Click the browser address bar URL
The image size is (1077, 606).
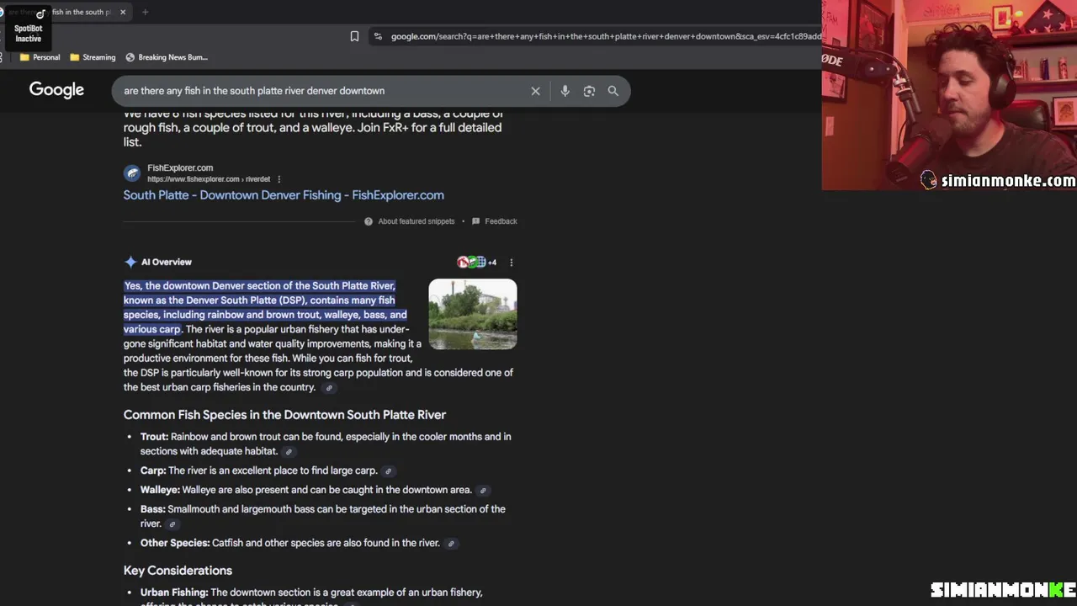(604, 36)
